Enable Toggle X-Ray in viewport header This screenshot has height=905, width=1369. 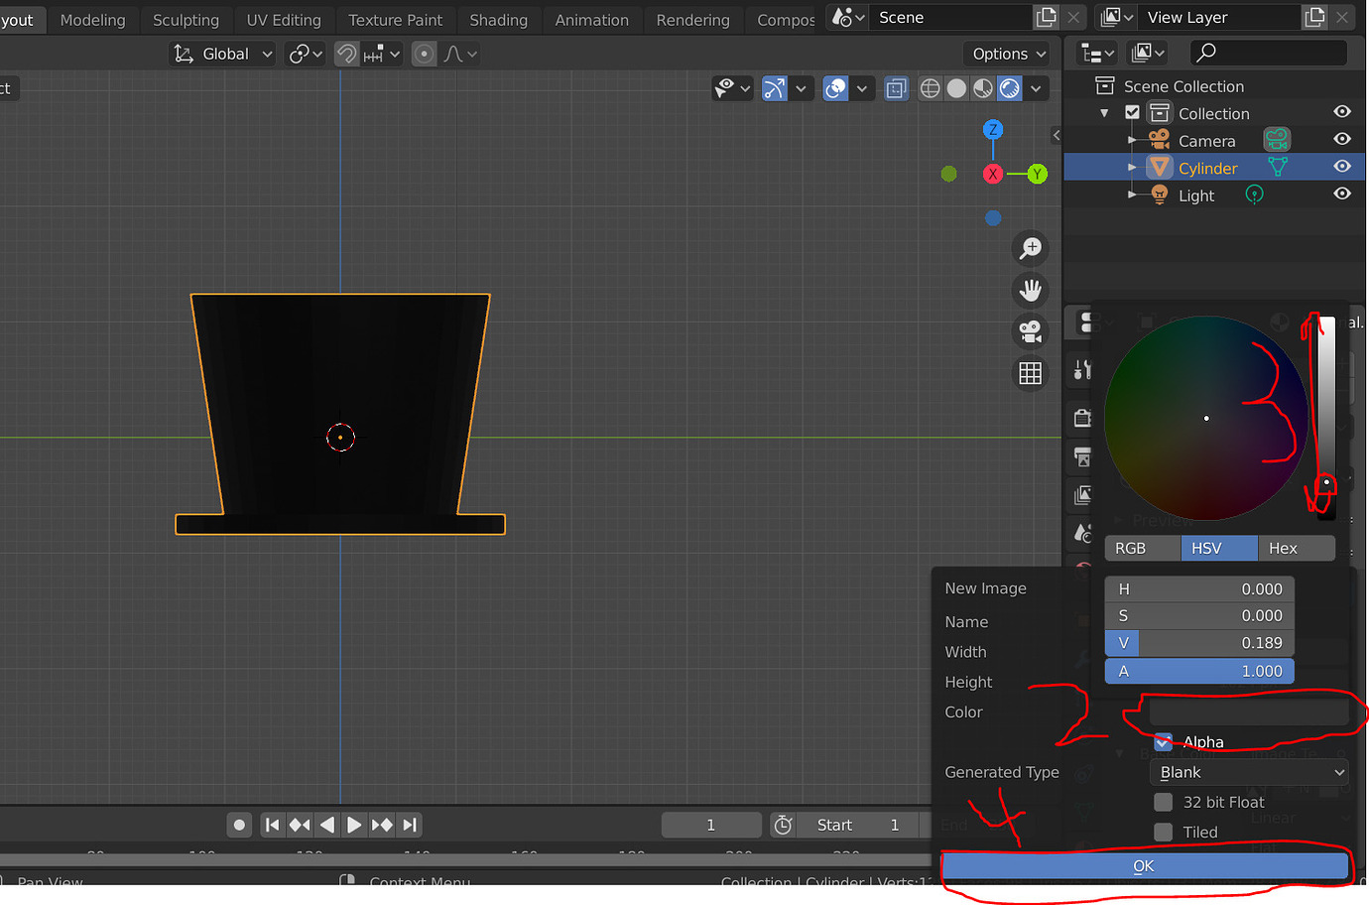896,88
